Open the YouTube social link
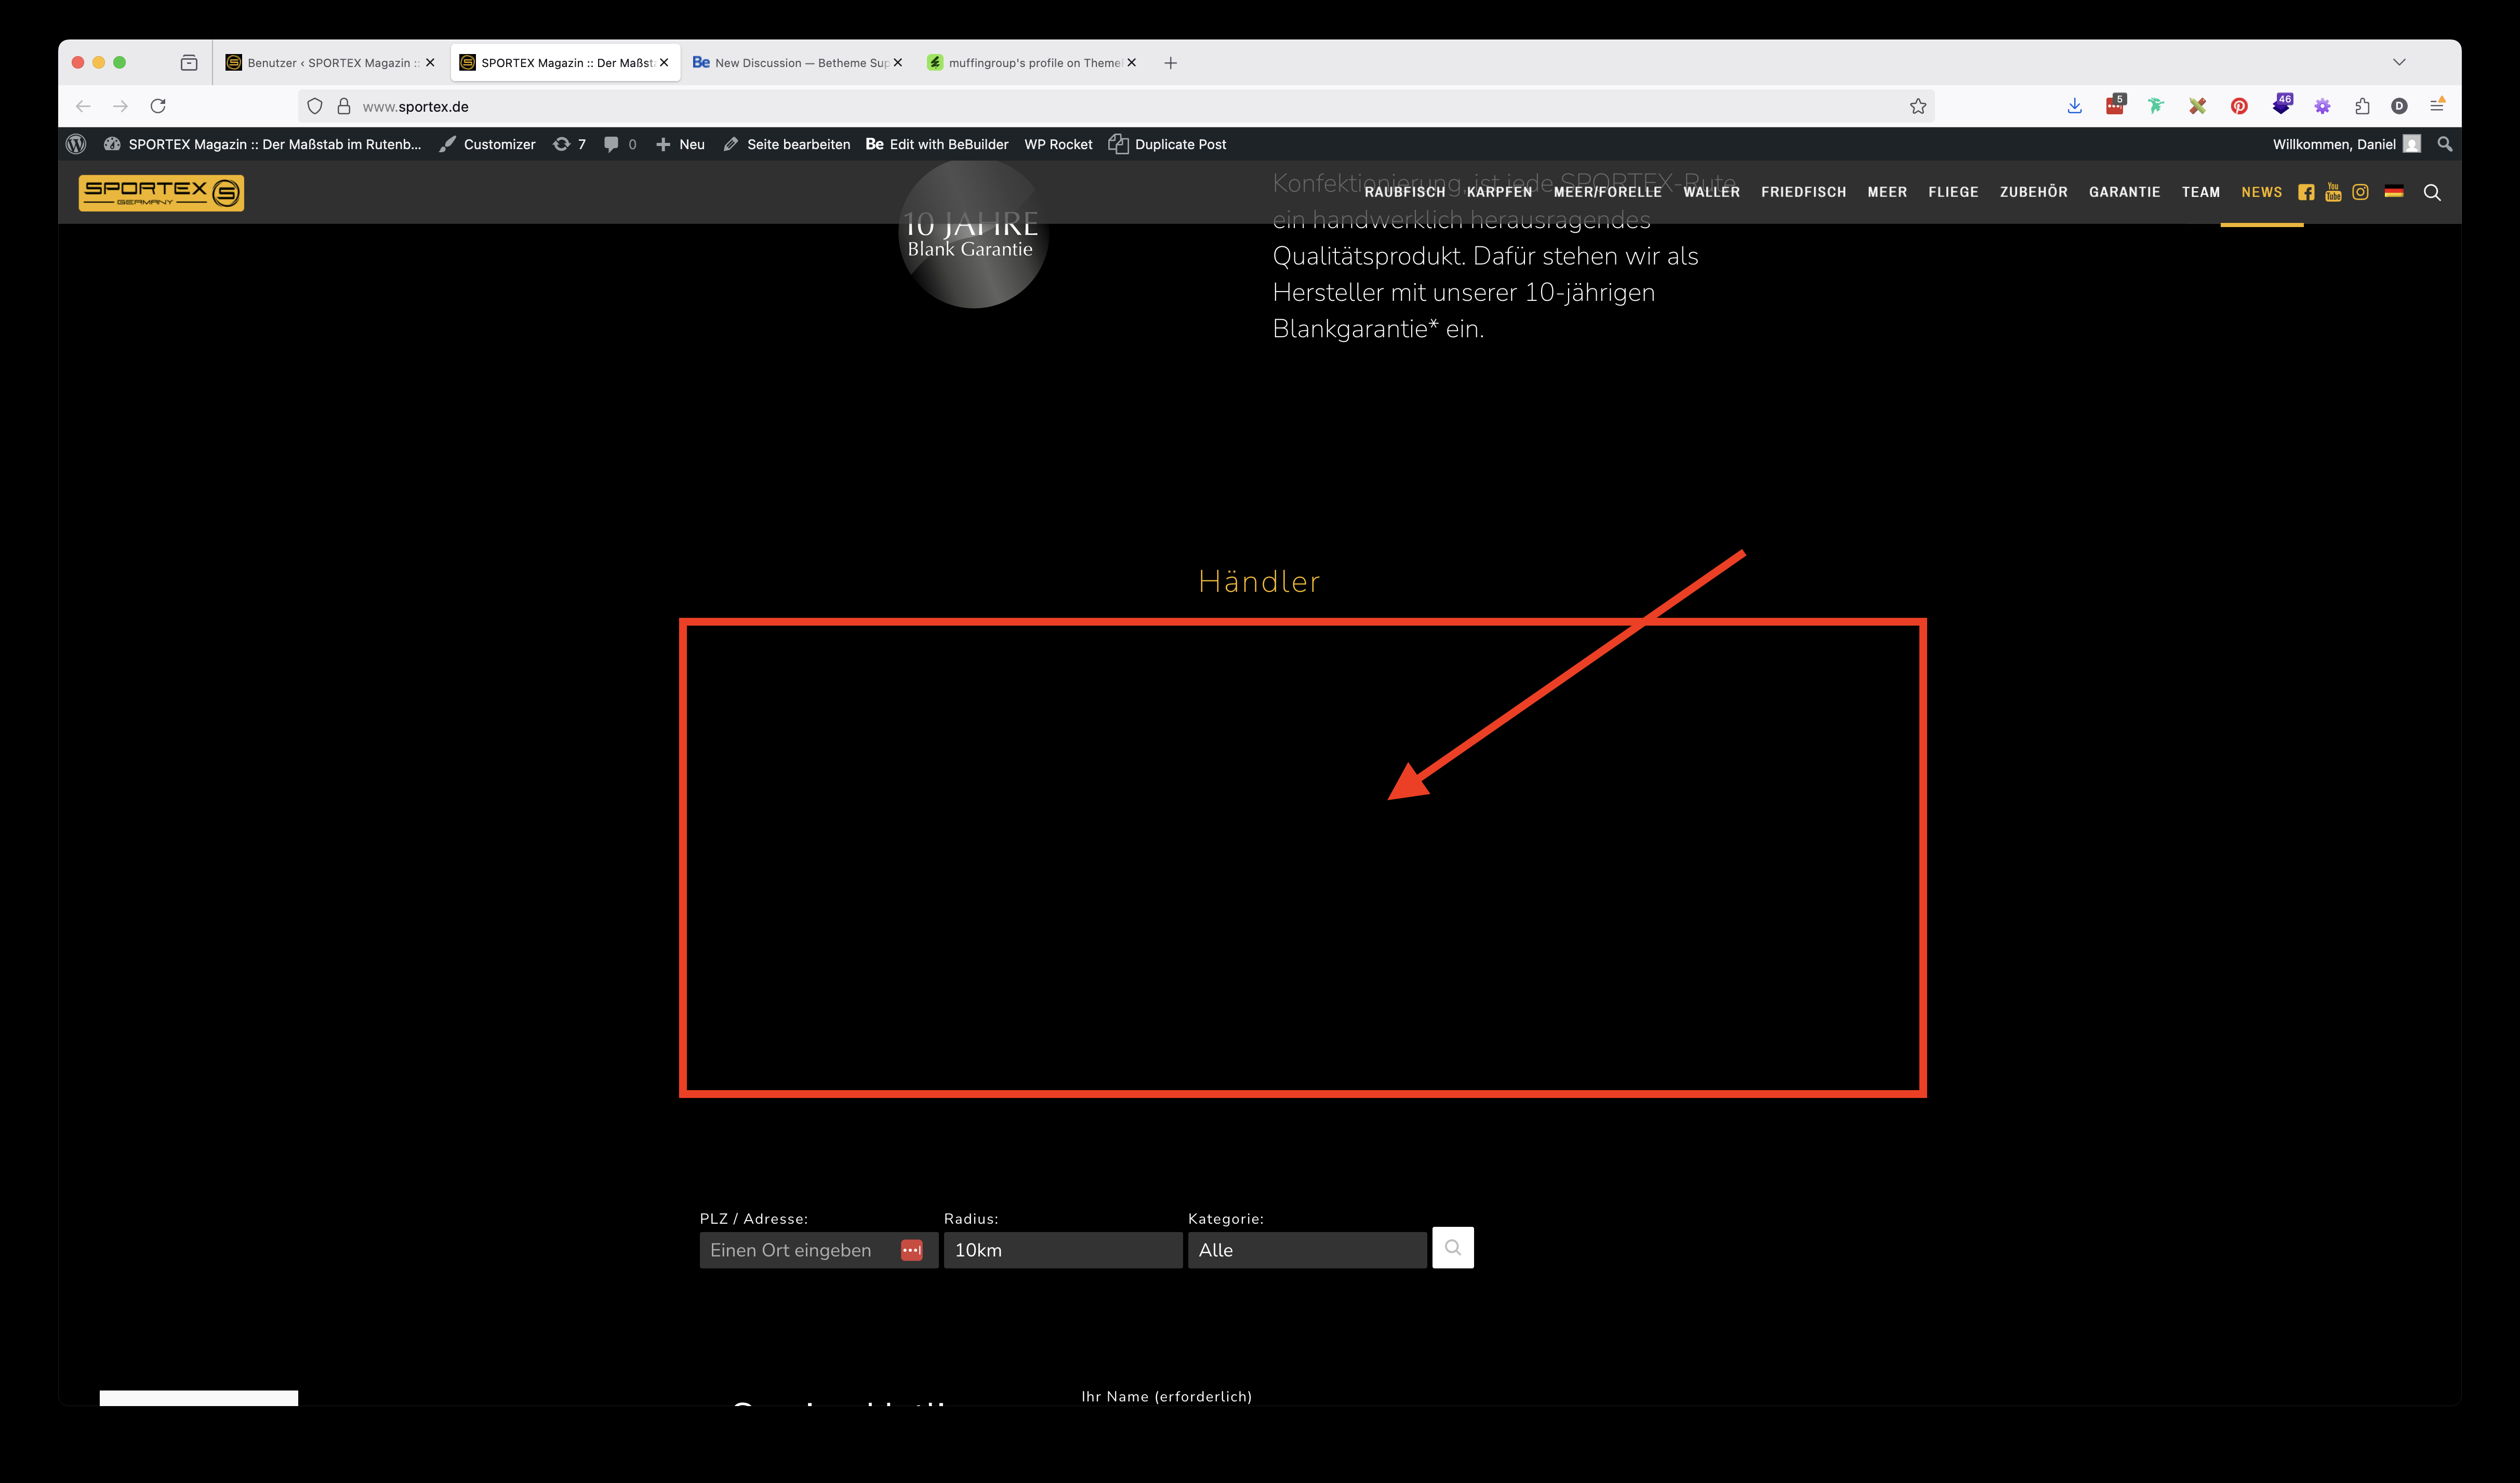The image size is (2520, 1483). pos(2333,192)
